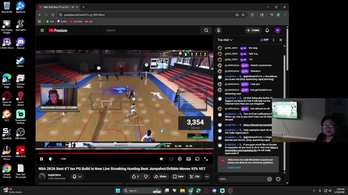Open the chat emoji picker
The height and width of the screenshot is (195, 348).
click(269, 179)
